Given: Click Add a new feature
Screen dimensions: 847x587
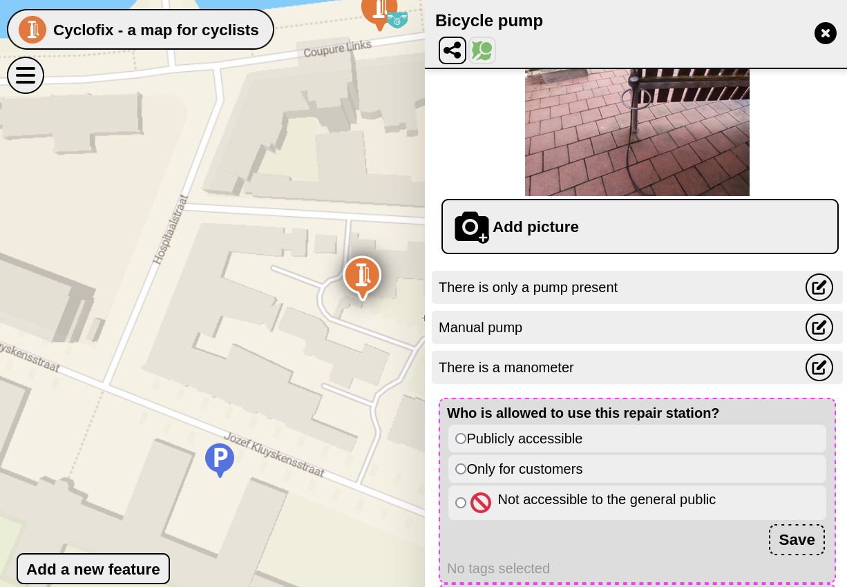Looking at the screenshot, I should coord(93,569).
